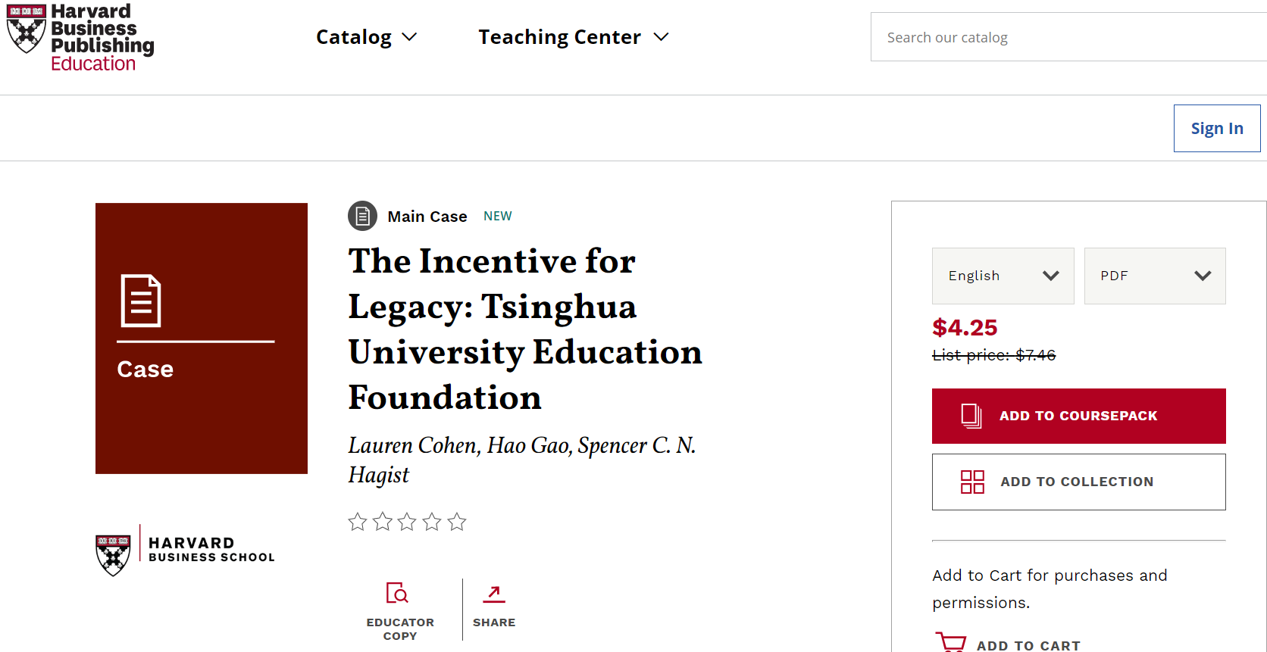Click the Share arrow icon

coord(494,594)
